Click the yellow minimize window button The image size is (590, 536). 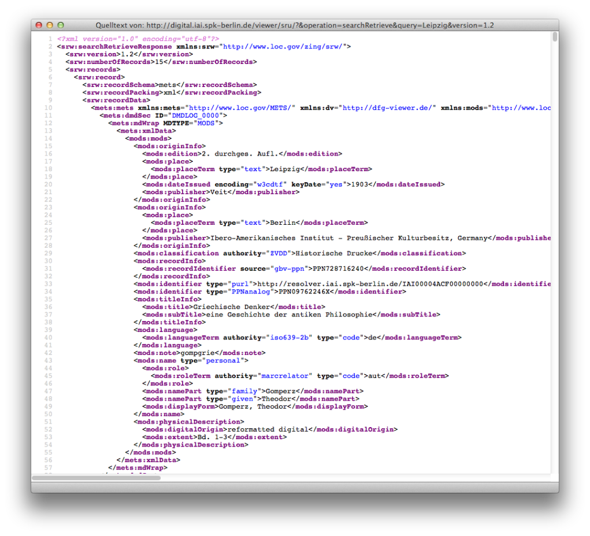50,25
